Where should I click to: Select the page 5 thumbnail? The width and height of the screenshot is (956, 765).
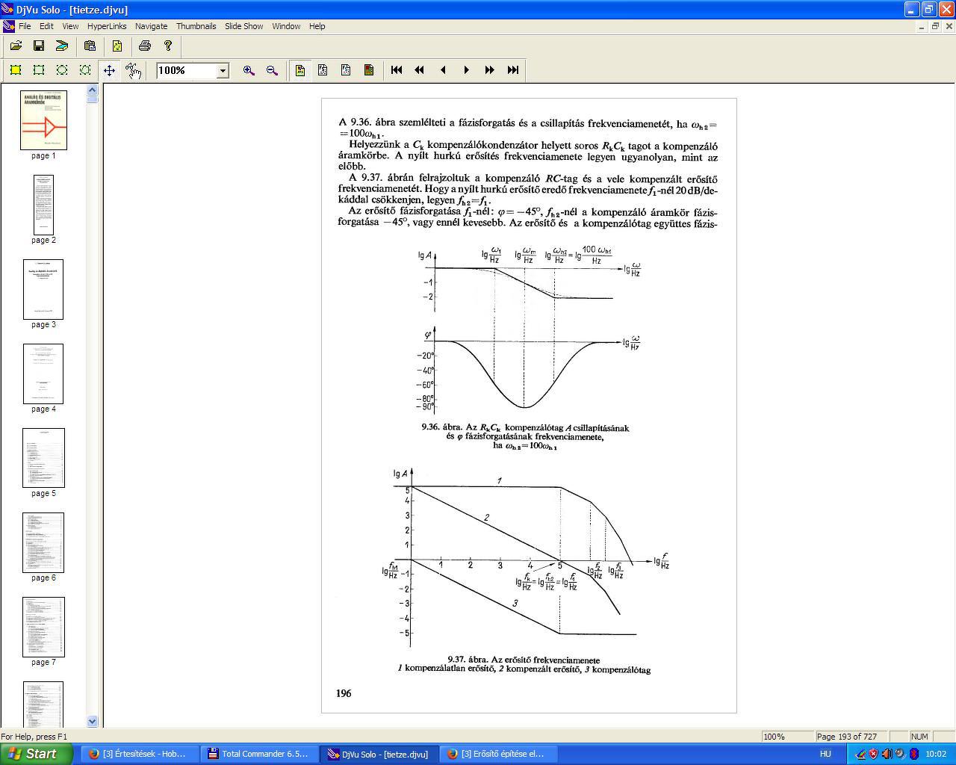coord(43,458)
